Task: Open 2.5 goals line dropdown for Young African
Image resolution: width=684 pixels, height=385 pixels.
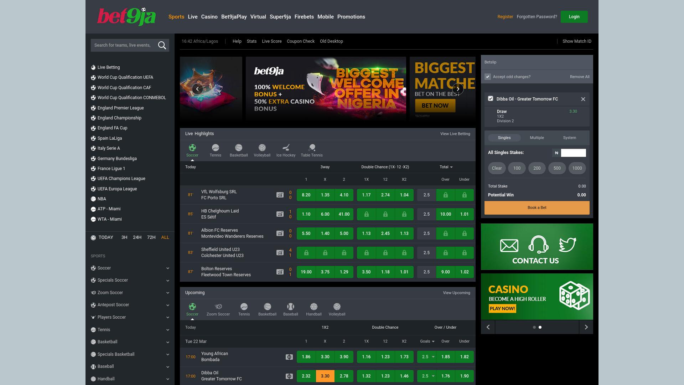Action: (x=427, y=357)
